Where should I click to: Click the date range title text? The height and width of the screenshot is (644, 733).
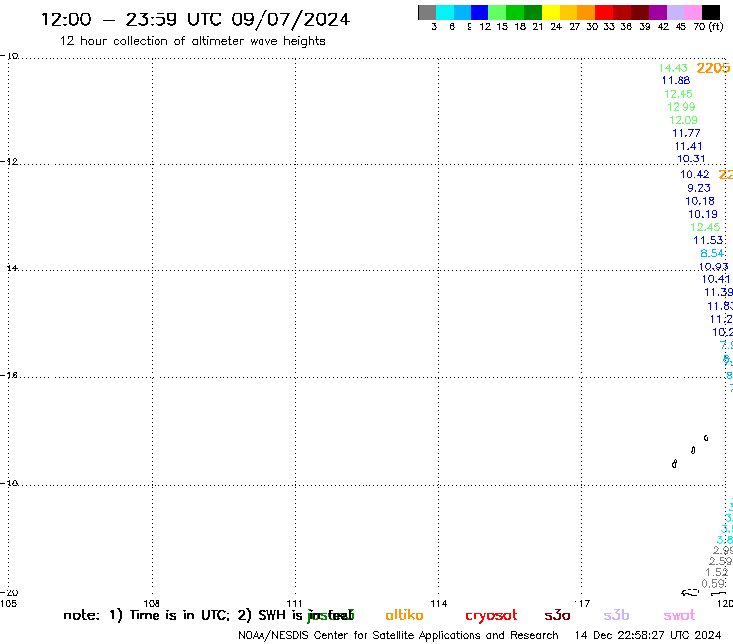click(x=195, y=19)
